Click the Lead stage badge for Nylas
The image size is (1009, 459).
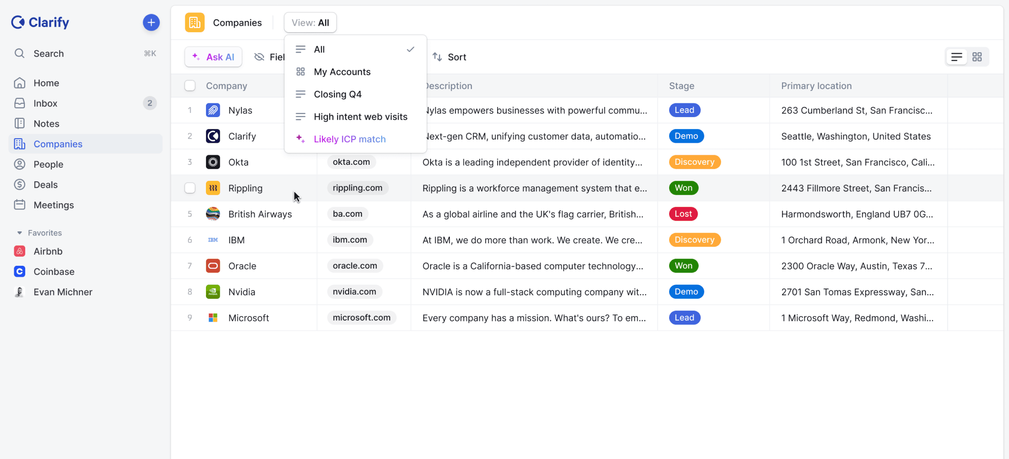click(684, 110)
